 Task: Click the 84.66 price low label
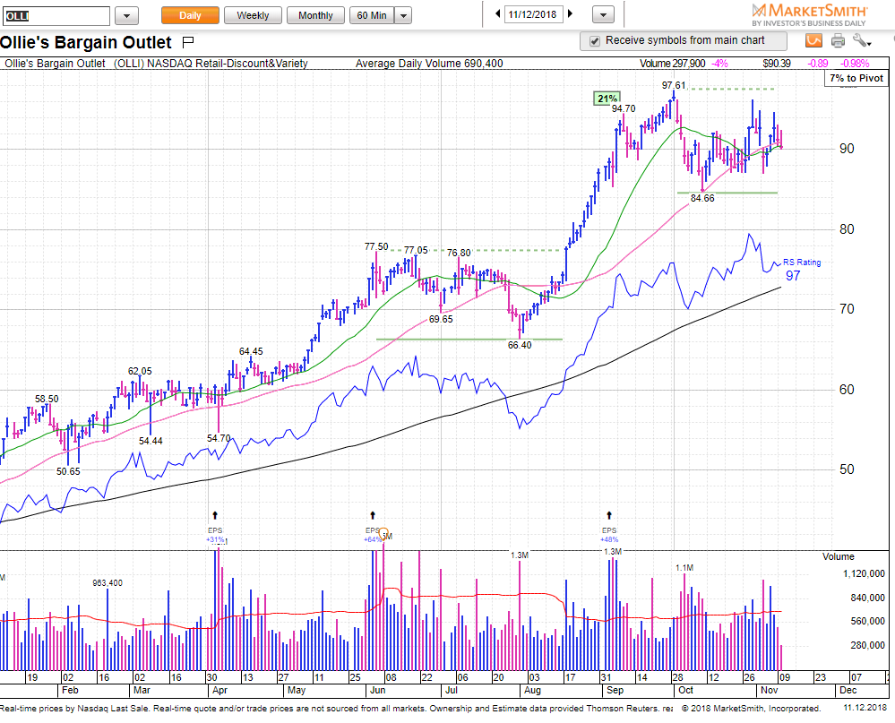(702, 199)
